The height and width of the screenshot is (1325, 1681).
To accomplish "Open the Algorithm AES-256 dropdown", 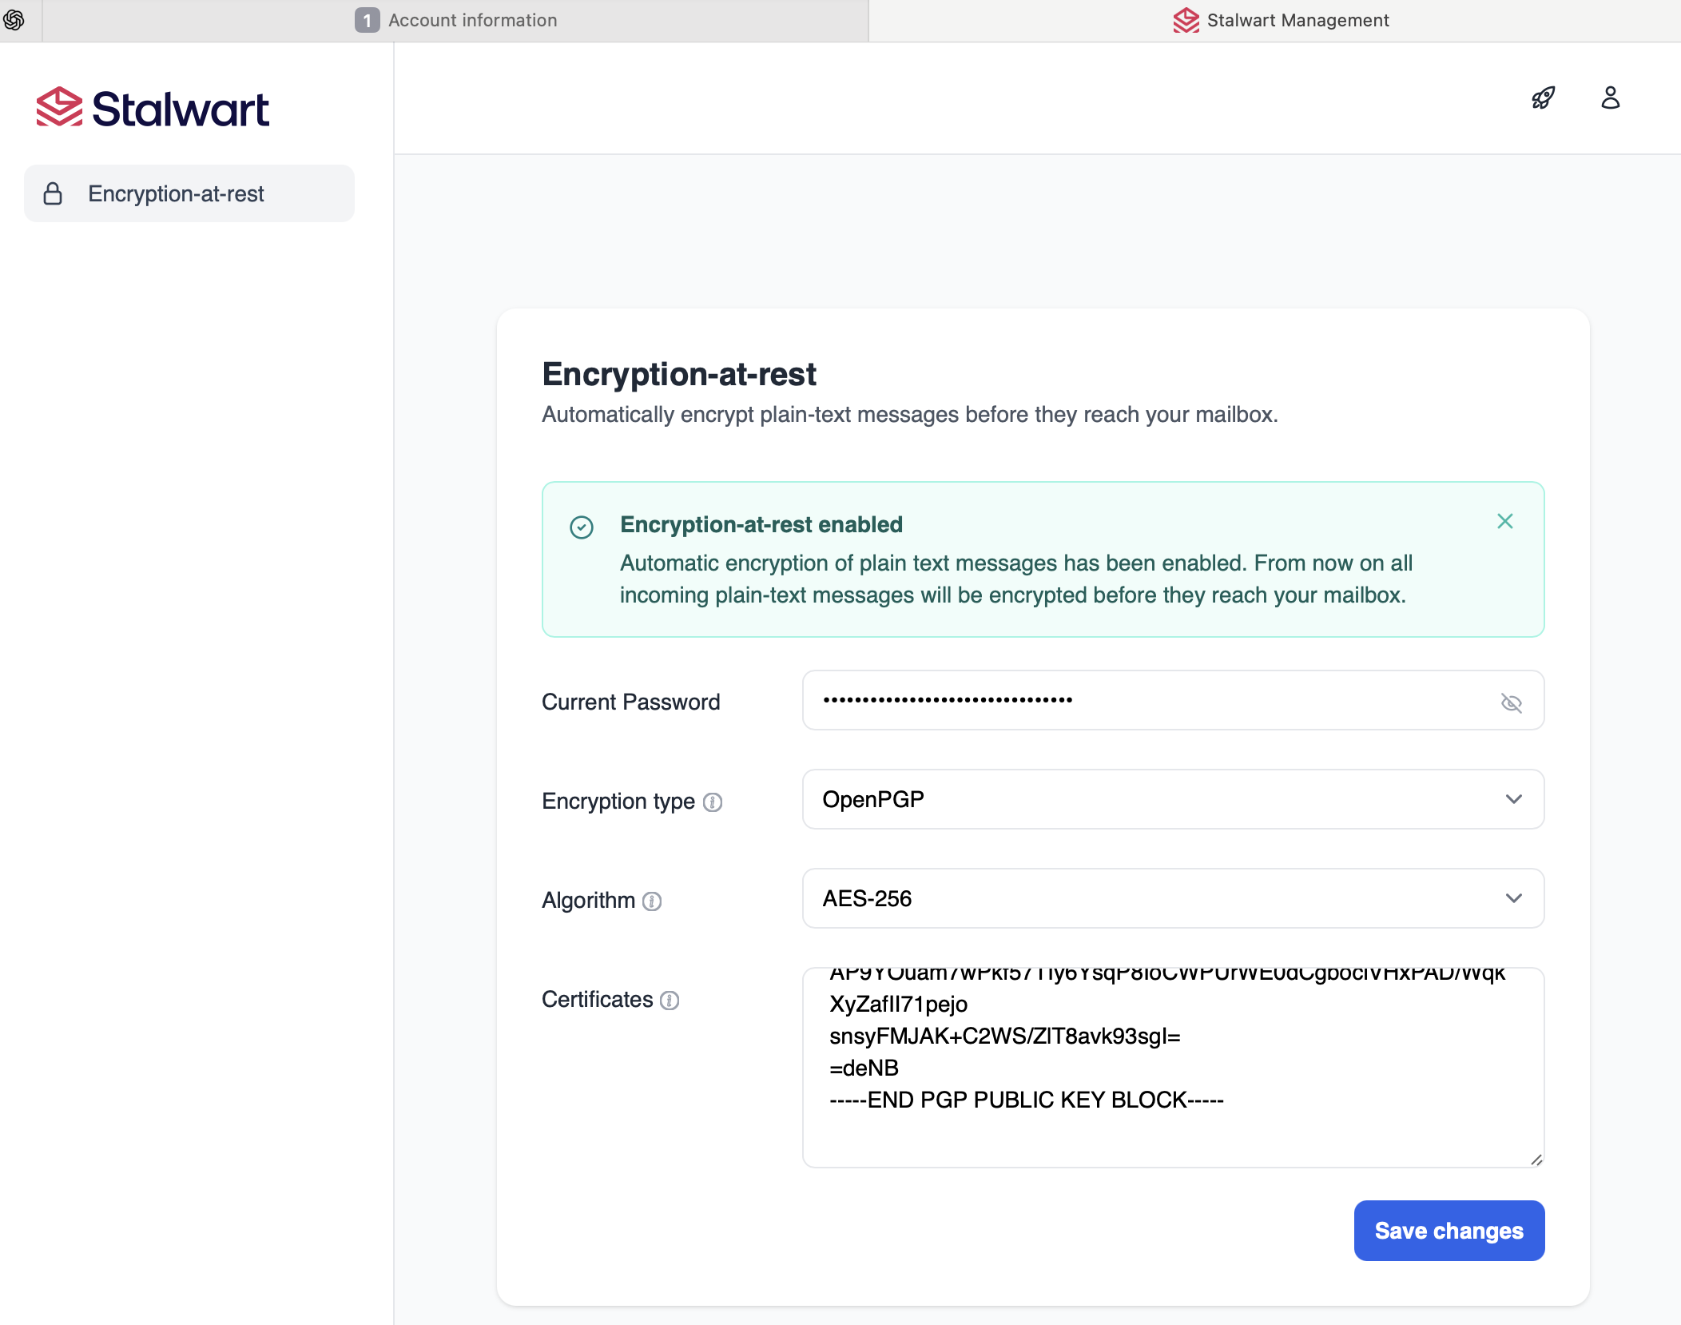I will 1173,898.
